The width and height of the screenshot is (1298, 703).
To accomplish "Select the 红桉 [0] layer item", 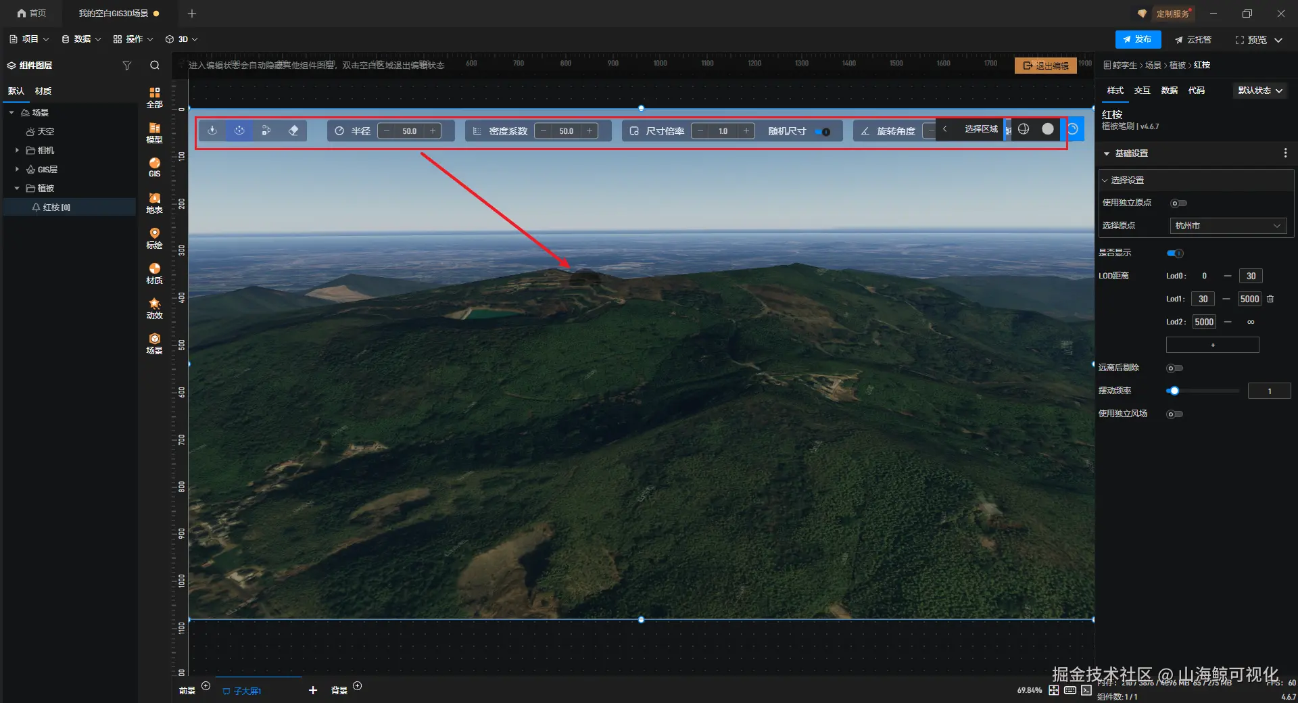I will click(x=70, y=207).
